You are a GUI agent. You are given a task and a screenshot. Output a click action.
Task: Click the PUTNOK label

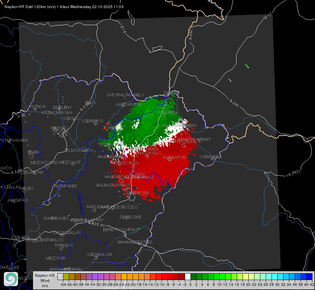(x=38, y=106)
